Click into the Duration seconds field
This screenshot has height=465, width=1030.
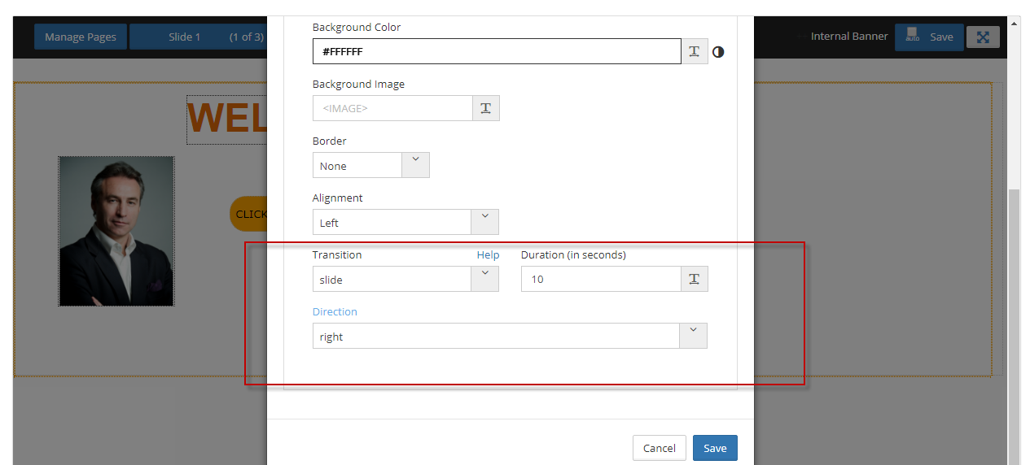[601, 279]
